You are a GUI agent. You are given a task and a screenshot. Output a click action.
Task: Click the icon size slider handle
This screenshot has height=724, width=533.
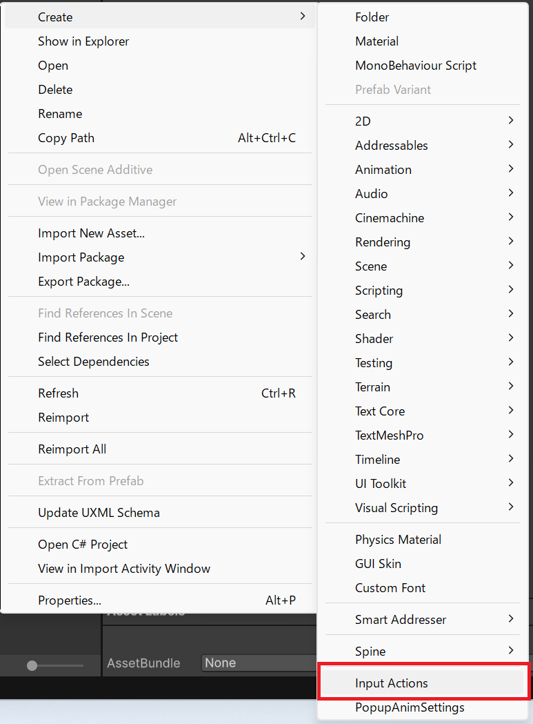[x=32, y=665]
